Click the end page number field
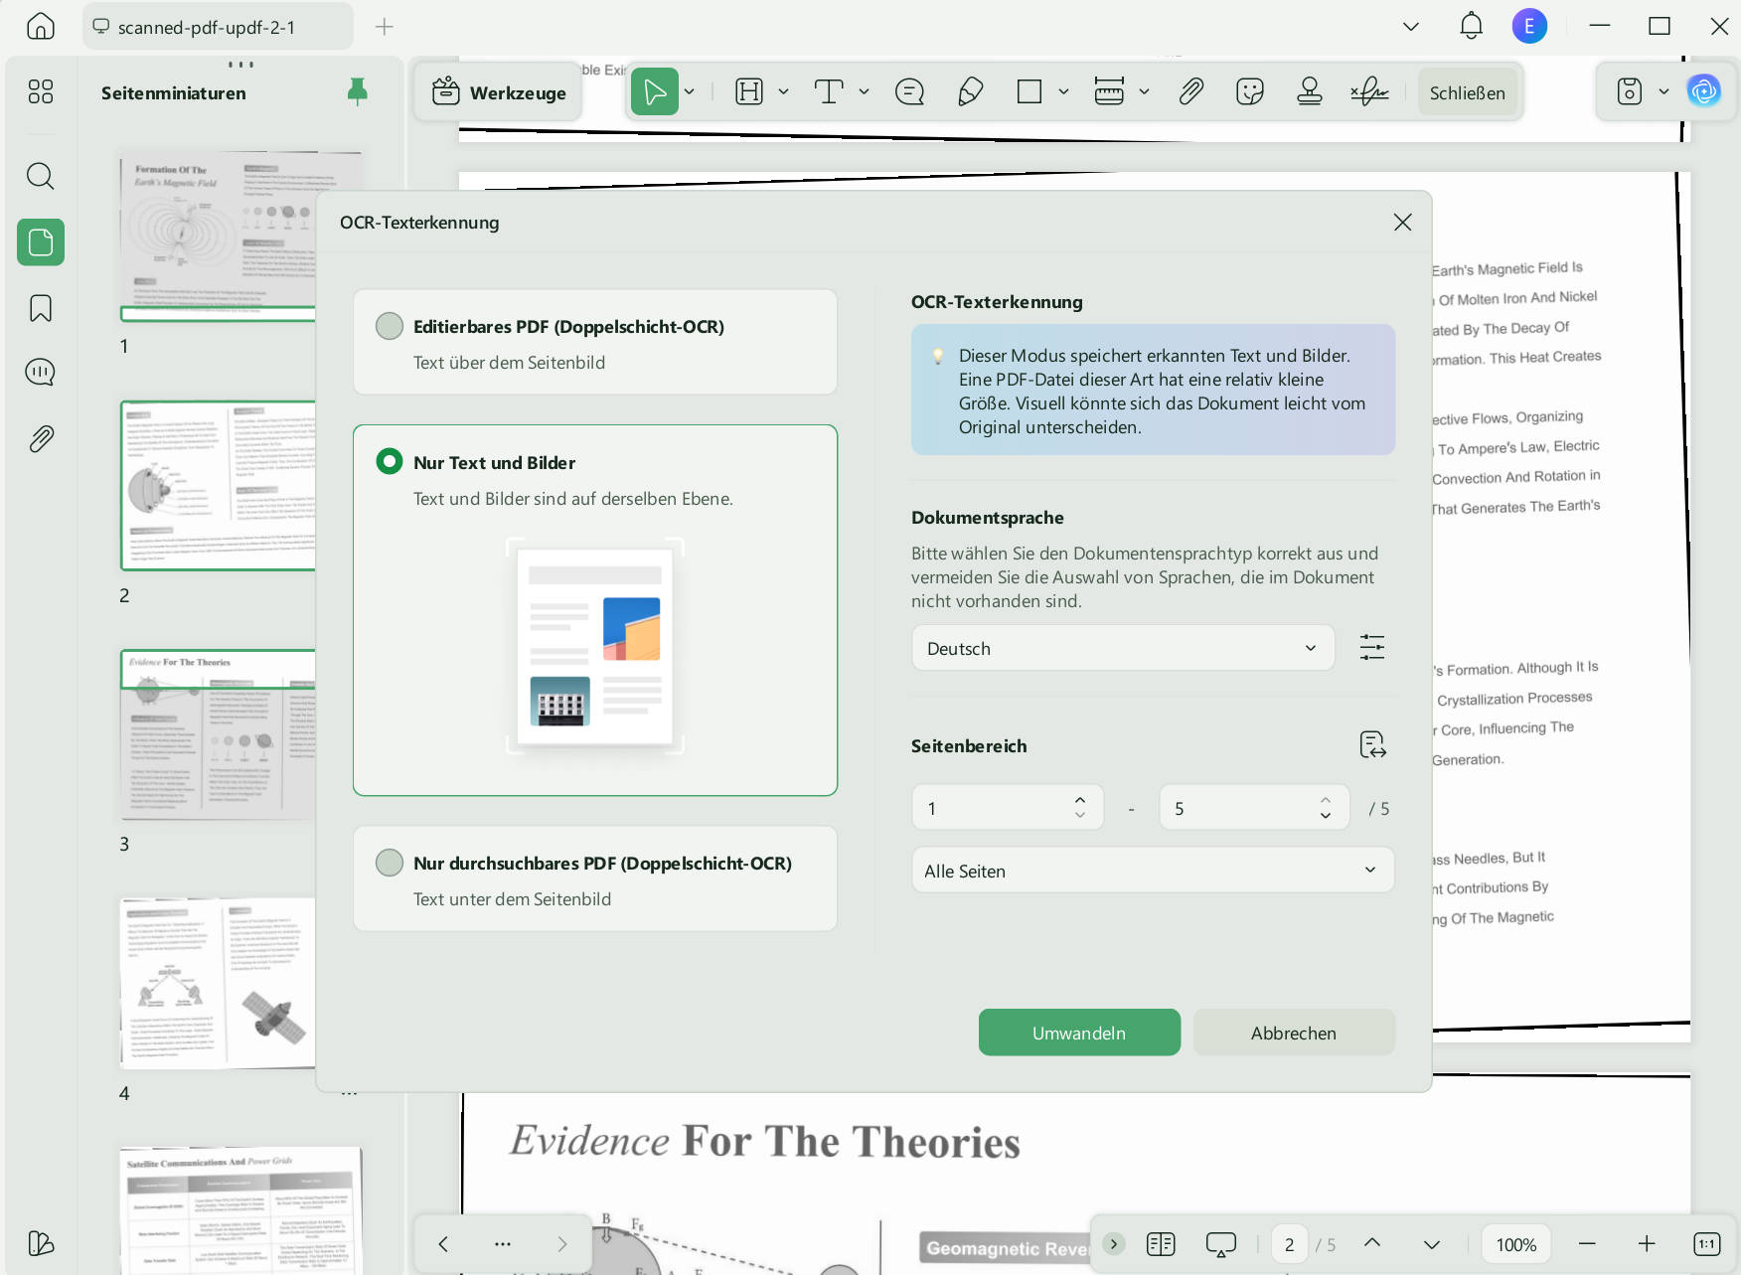Viewport: 1741px width, 1275px height. 1254,808
